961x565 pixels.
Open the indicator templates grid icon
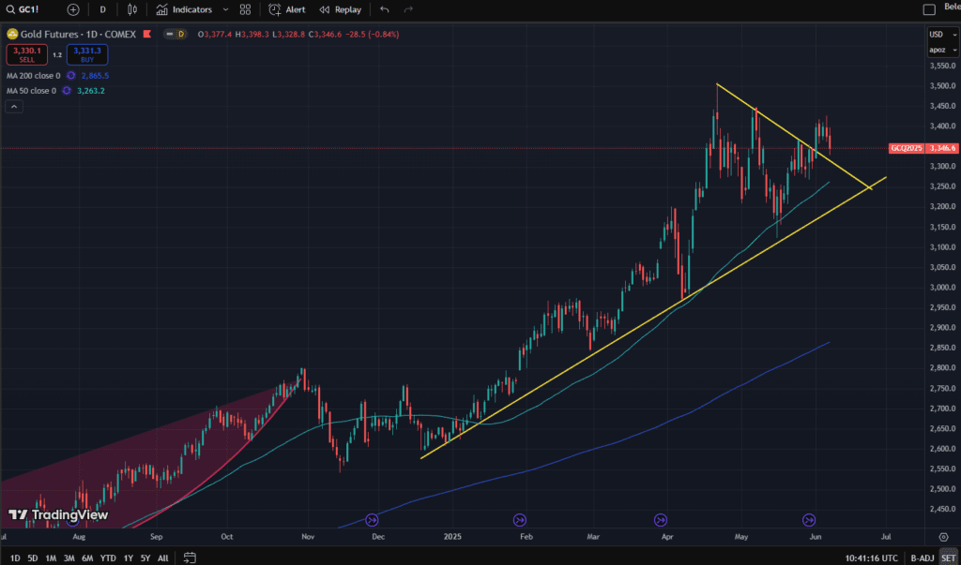point(245,9)
